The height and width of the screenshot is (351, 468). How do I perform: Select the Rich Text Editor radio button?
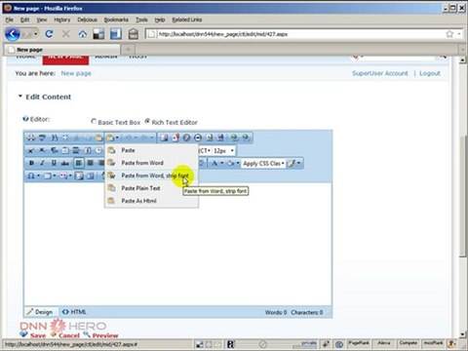[x=147, y=121]
